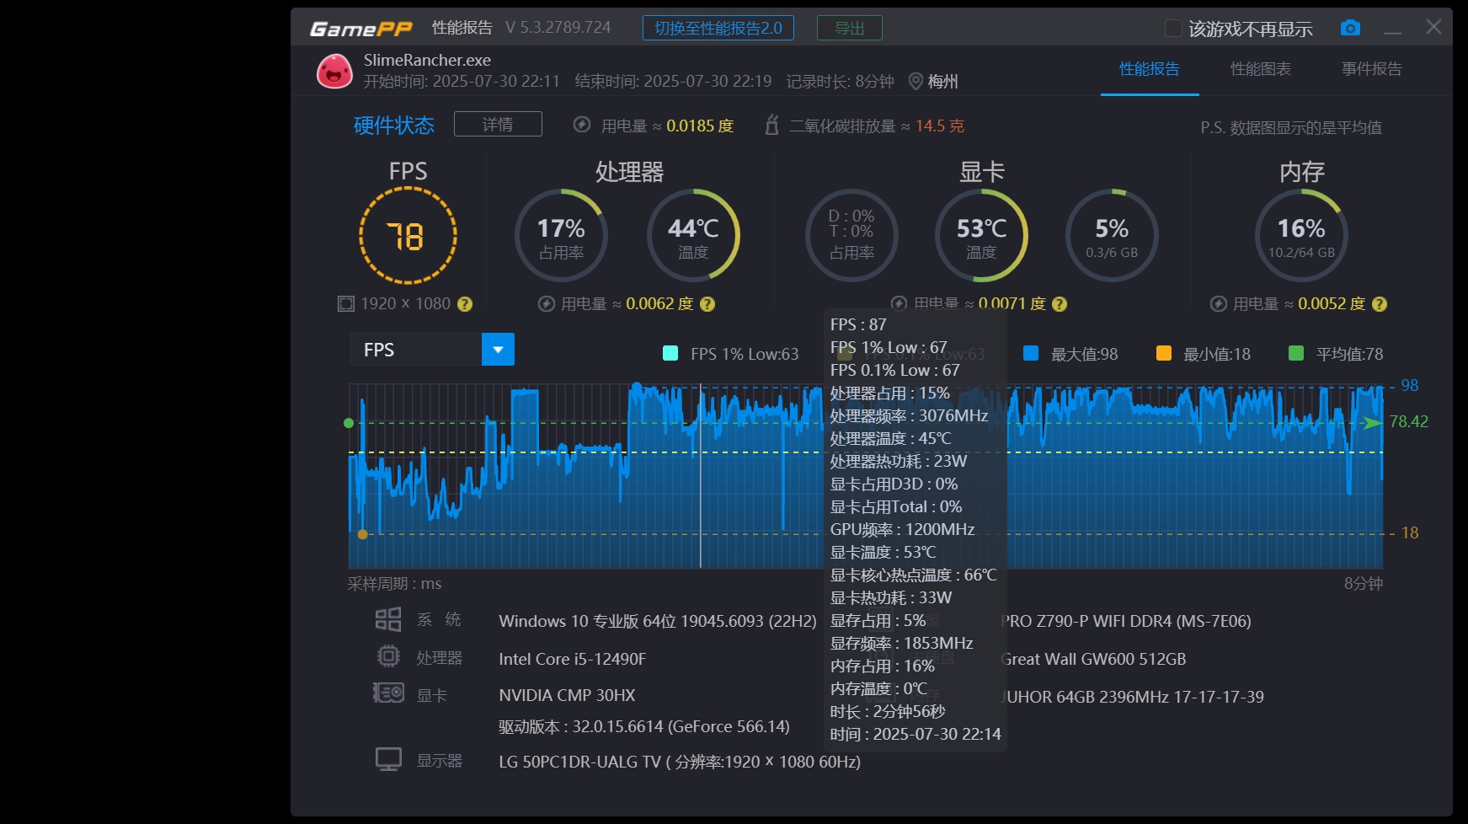Click the processor 44℃ temperature gauge

[693, 235]
